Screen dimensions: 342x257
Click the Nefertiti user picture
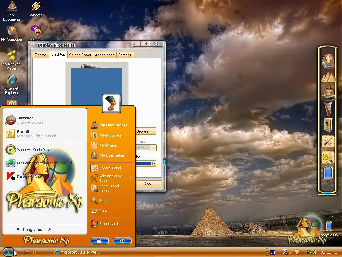tap(111, 104)
